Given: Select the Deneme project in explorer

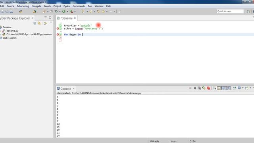Looking at the screenshot, I should pos(7,27).
